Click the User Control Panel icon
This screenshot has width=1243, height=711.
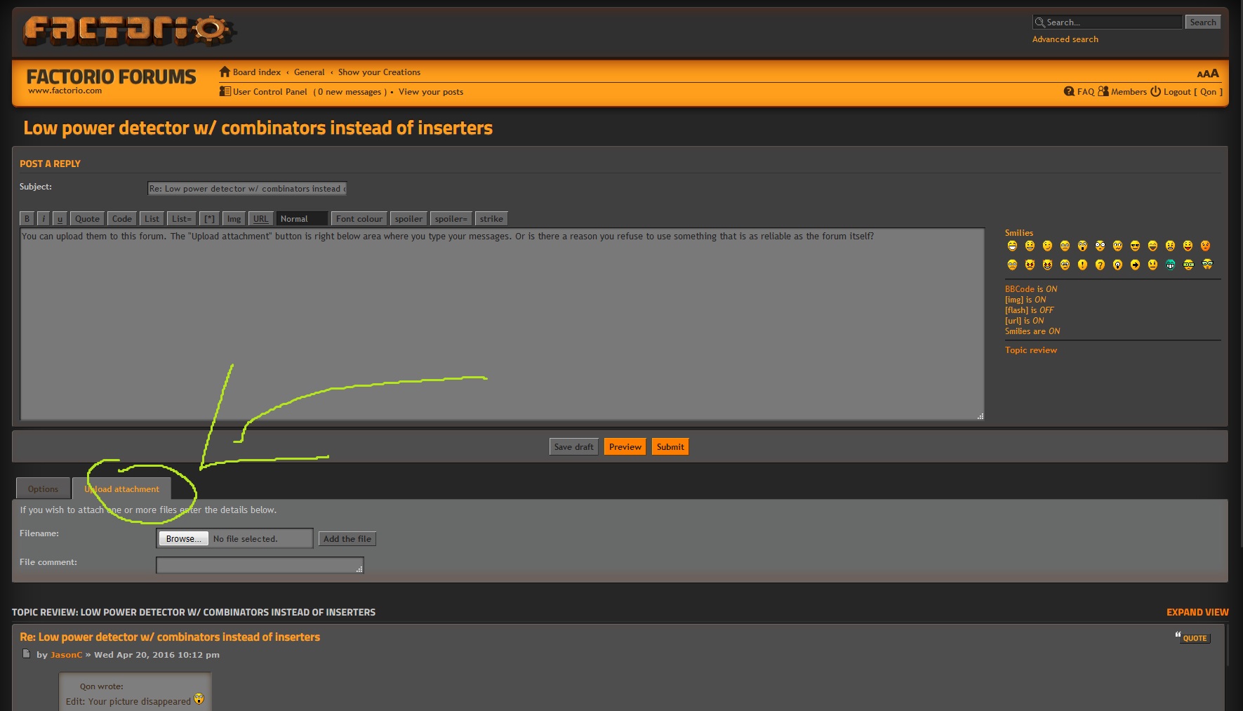coord(225,91)
